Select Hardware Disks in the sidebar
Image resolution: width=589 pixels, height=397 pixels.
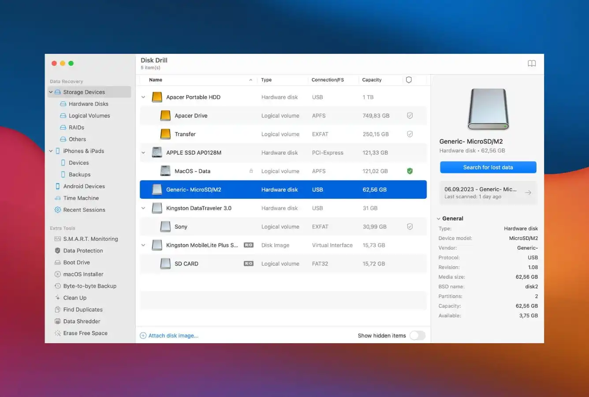click(84, 104)
